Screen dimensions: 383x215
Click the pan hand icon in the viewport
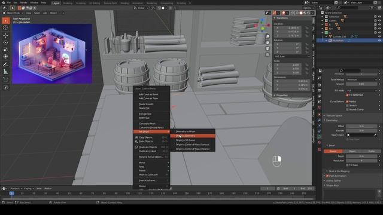coord(268,42)
